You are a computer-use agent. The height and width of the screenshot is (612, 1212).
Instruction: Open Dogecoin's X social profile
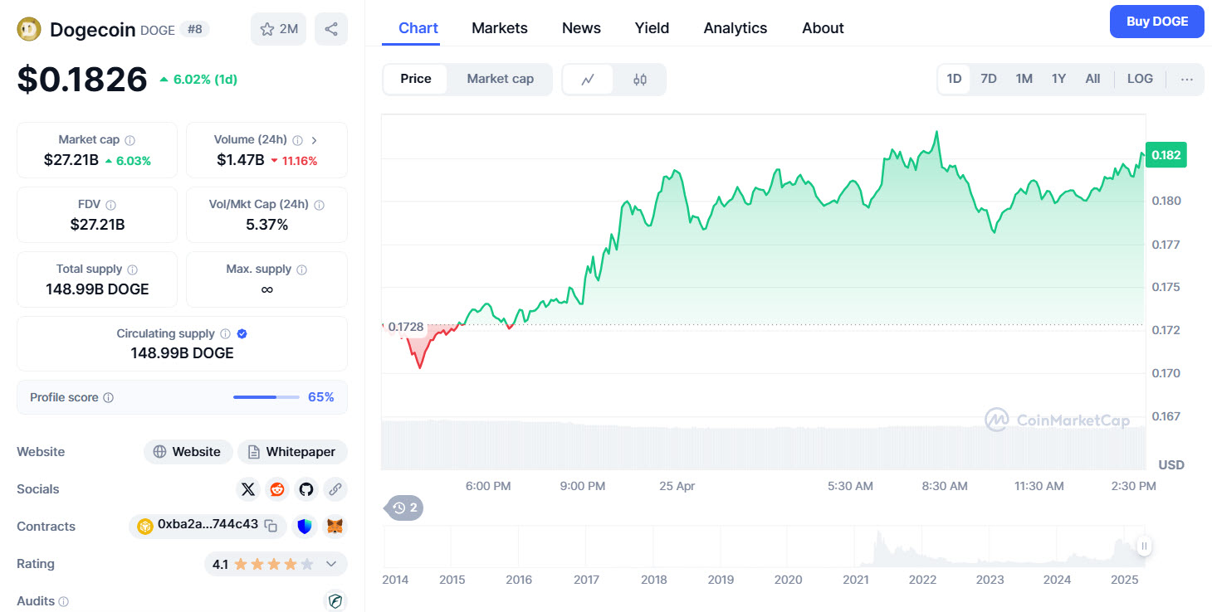[248, 489]
